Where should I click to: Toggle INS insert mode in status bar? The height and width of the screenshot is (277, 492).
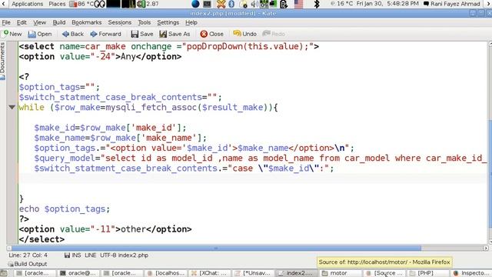pos(76,255)
